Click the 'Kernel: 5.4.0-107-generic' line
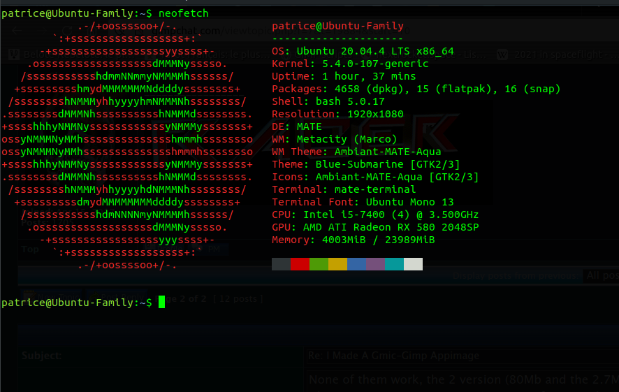 pyautogui.click(x=350, y=64)
